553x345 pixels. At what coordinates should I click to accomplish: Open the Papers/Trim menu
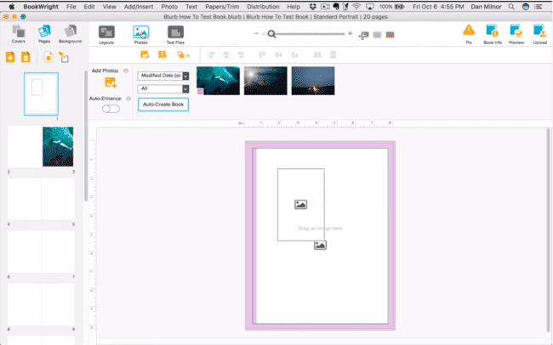[222, 6]
